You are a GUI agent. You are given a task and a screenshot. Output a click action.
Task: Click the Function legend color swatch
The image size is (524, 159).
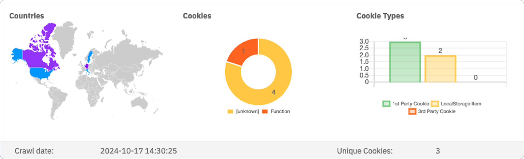(265, 111)
